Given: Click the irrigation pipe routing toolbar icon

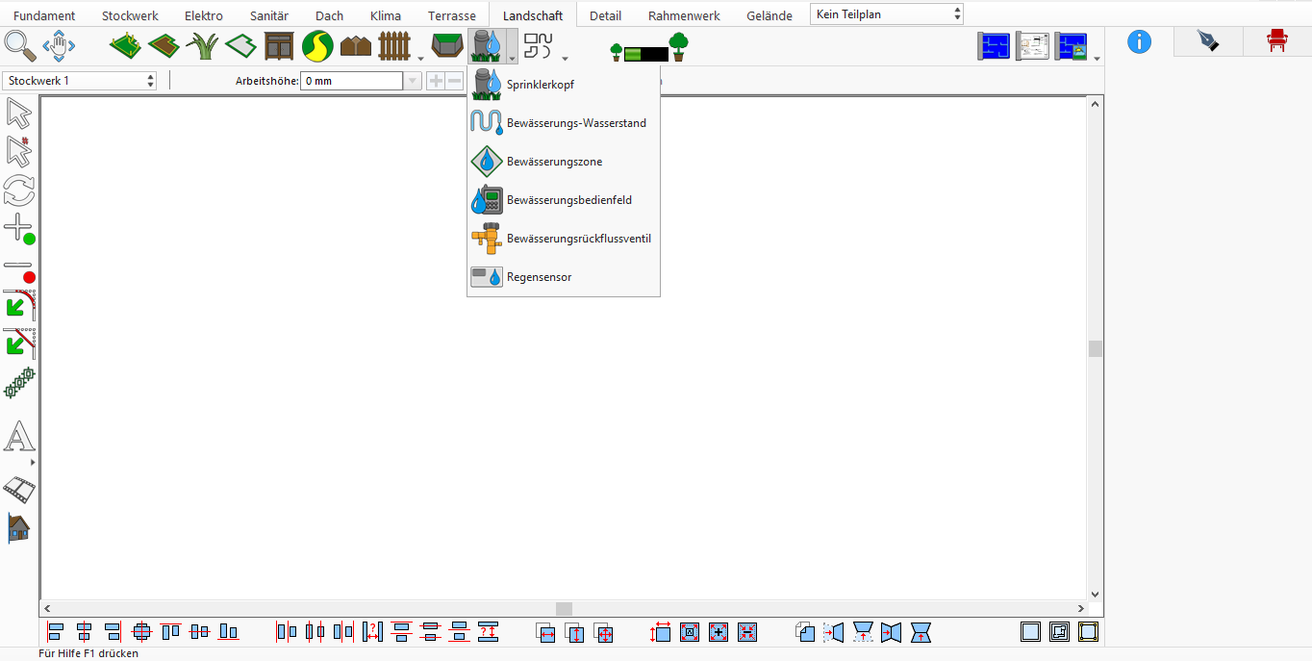Looking at the screenshot, I should (x=540, y=45).
